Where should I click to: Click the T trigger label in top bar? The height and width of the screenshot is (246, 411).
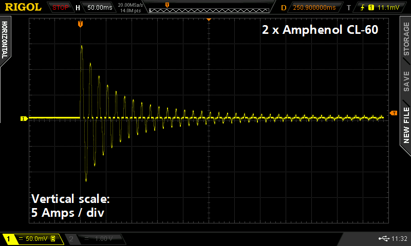(x=349, y=8)
